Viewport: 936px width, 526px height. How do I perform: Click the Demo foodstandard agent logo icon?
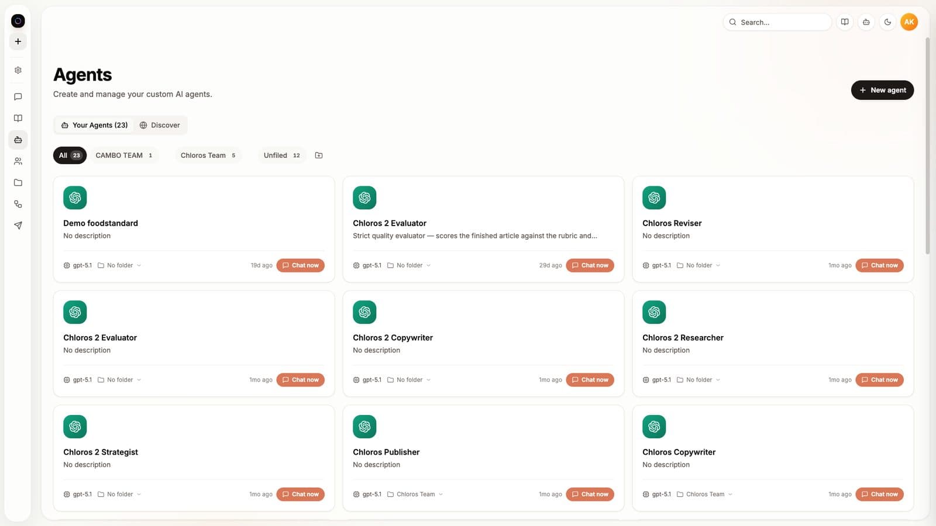[x=75, y=198]
